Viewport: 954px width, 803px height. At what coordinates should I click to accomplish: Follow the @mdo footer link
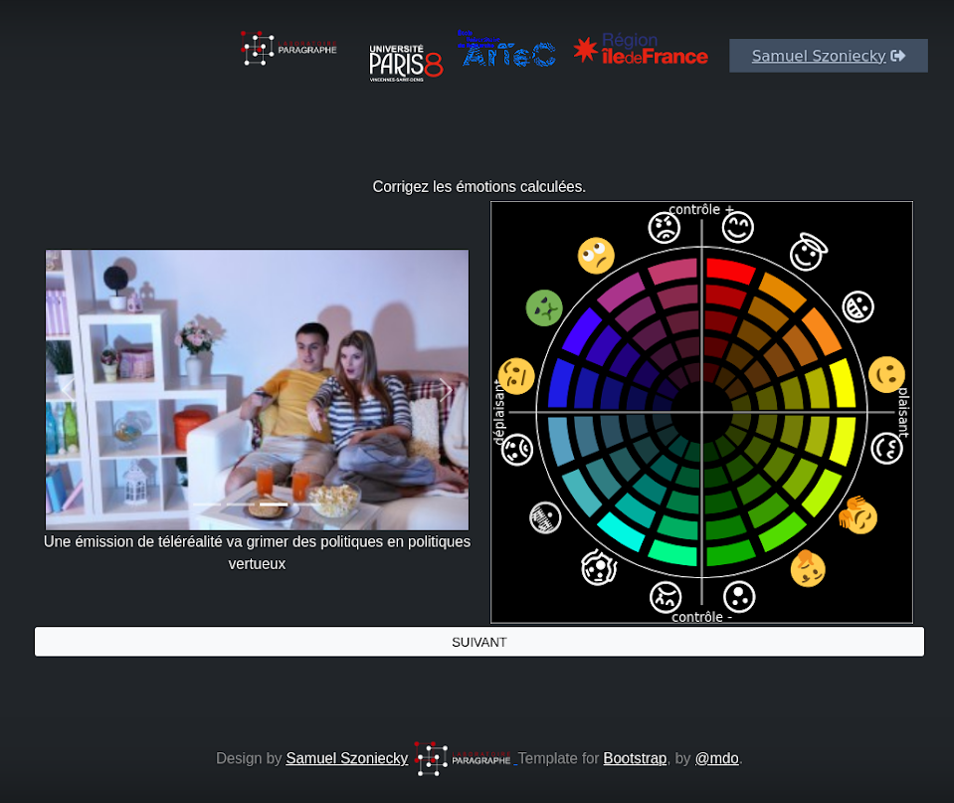(716, 758)
